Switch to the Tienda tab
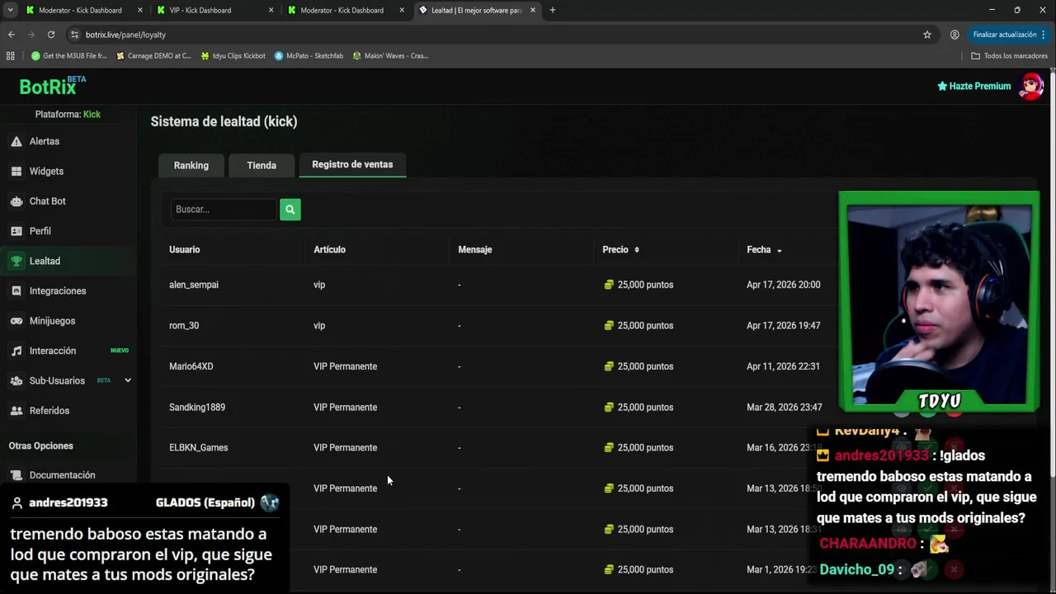Viewport: 1056px width, 594px height. click(262, 165)
